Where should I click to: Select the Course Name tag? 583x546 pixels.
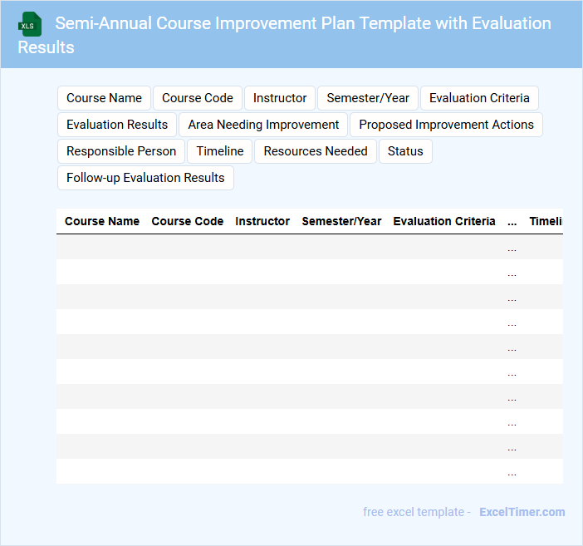pos(104,98)
